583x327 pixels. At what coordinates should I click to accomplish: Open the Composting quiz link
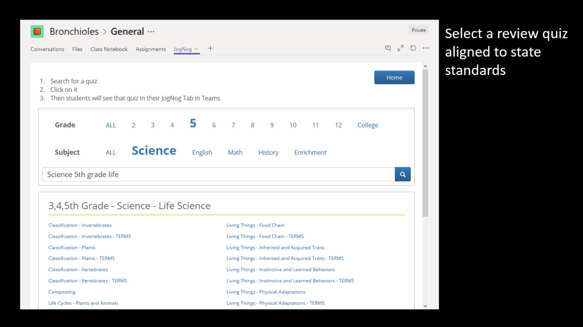(62, 292)
